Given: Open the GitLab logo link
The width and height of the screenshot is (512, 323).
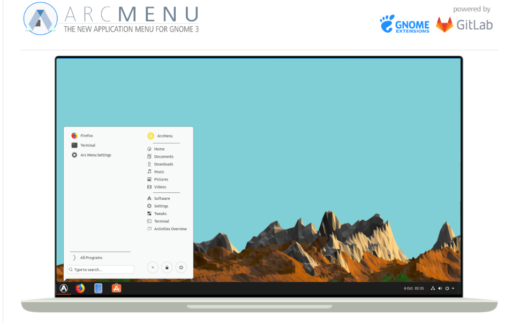Looking at the screenshot, I should pyautogui.click(x=464, y=25).
